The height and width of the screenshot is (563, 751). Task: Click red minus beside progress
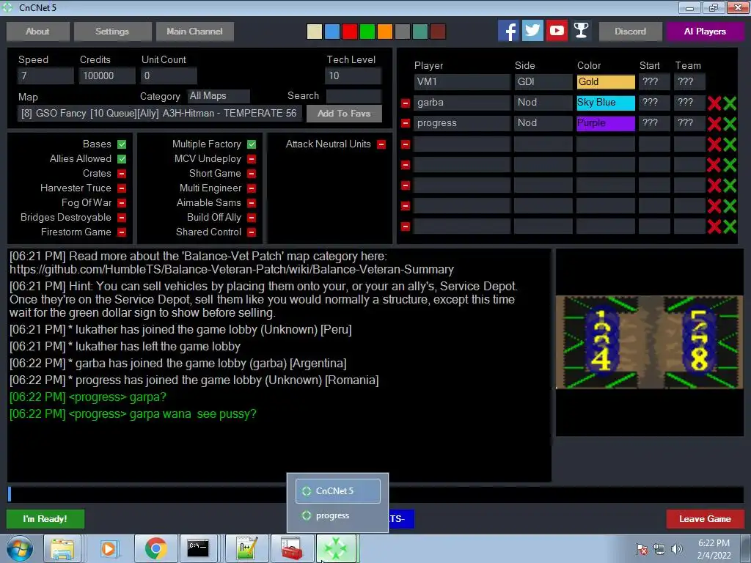406,123
